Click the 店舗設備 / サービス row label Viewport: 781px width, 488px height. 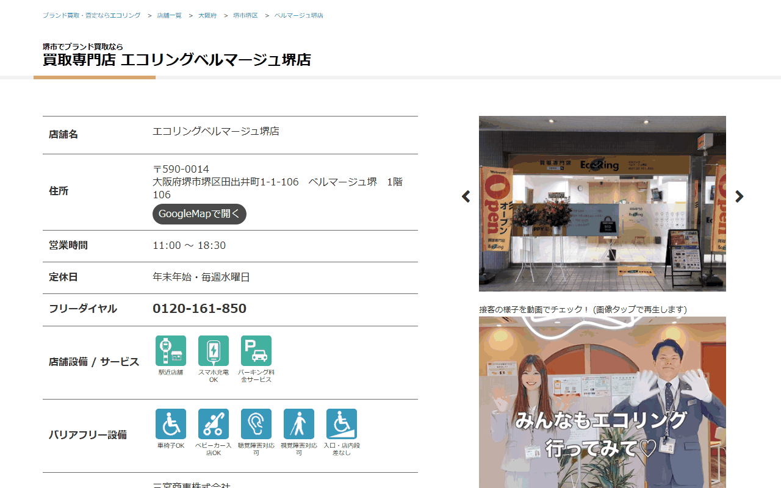pyautogui.click(x=94, y=362)
